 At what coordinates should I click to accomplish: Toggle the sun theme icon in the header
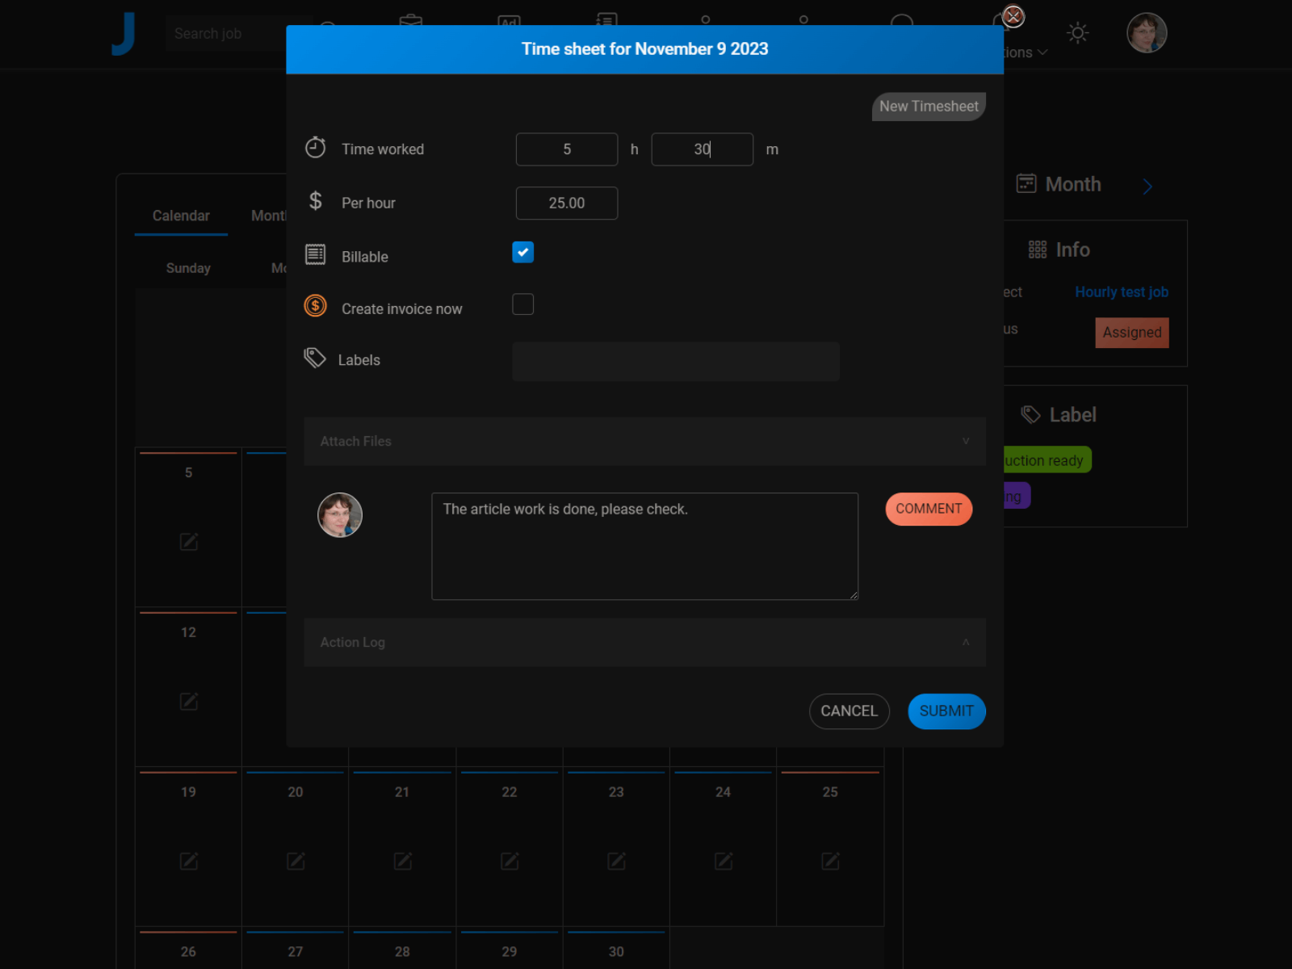tap(1077, 33)
